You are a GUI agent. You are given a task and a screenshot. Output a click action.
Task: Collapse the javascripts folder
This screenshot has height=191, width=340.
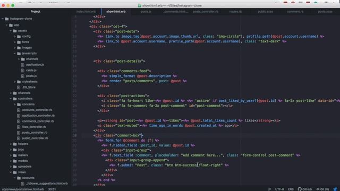(x=15, y=53)
